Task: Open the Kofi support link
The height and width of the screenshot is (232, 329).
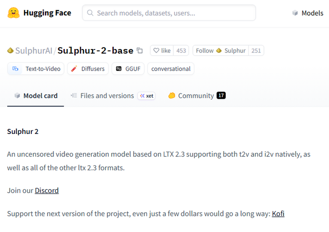Action: 278,214
